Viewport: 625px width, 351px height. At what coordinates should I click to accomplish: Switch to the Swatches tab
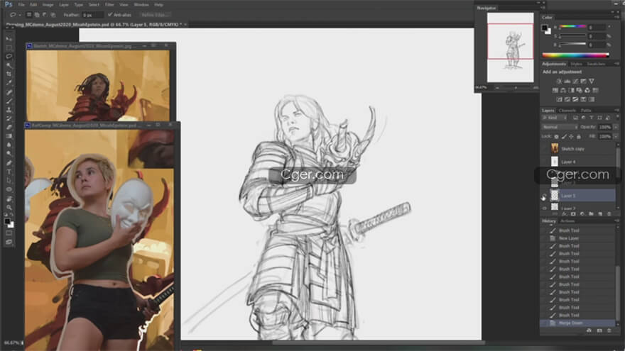tap(597, 64)
